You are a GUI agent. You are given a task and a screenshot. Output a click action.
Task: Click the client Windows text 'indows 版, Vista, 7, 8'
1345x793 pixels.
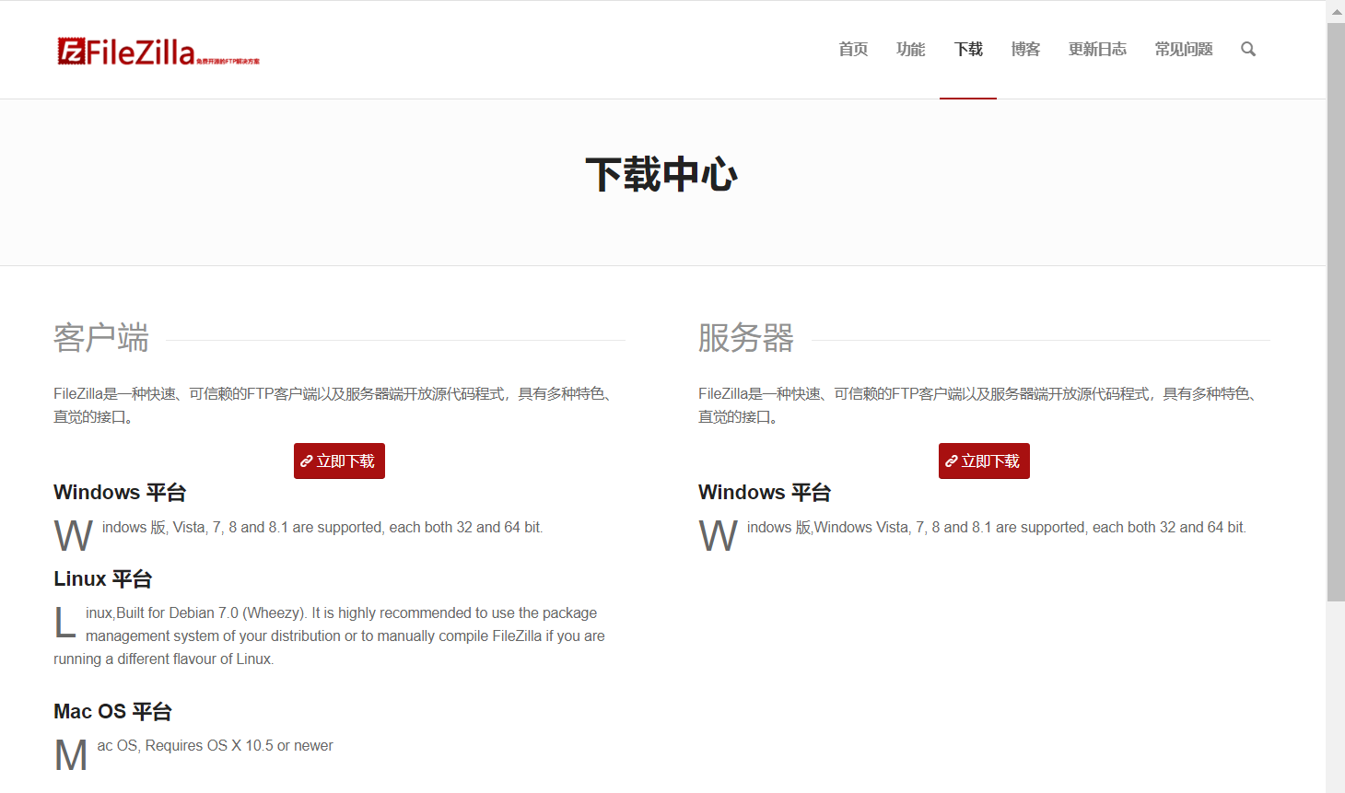171,527
